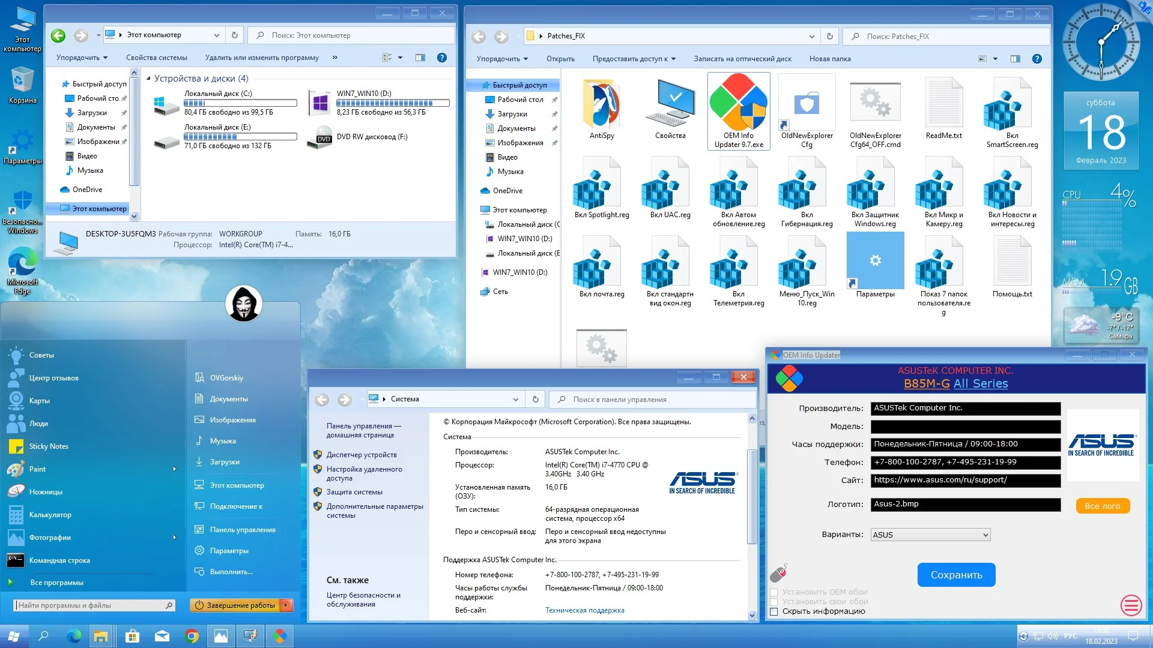Viewport: 1153px width, 648px height.
Task: Check the Установить свои обои checkbox
Action: click(x=774, y=602)
